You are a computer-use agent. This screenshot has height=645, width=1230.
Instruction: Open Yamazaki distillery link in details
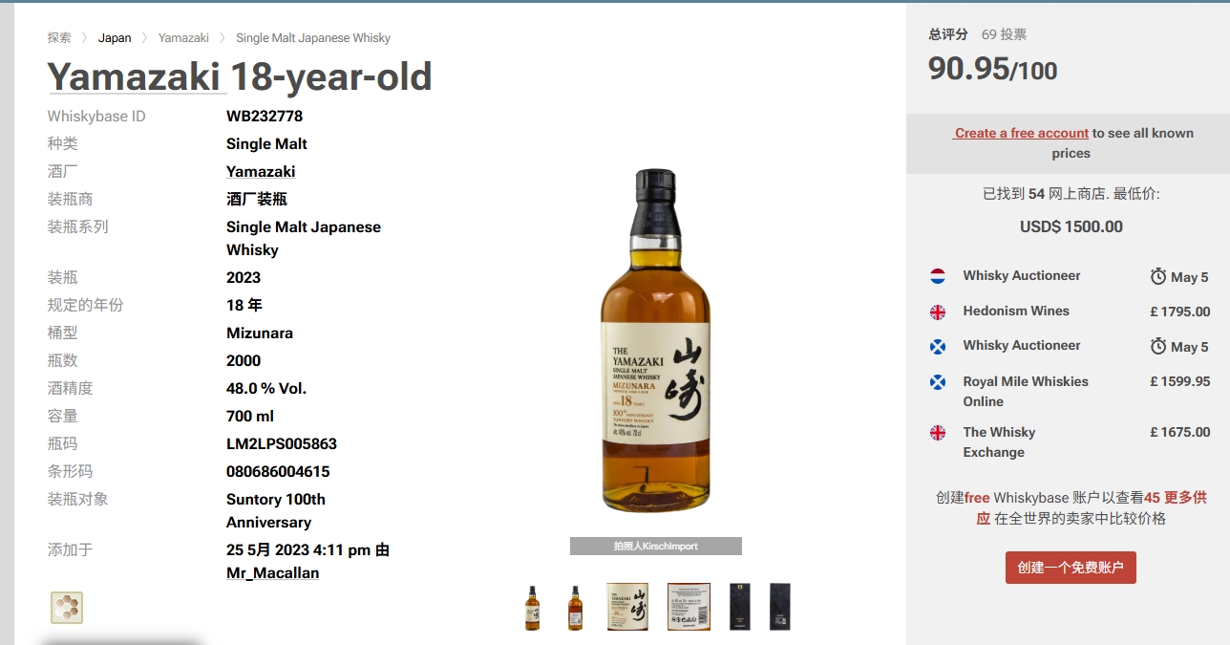[261, 172]
